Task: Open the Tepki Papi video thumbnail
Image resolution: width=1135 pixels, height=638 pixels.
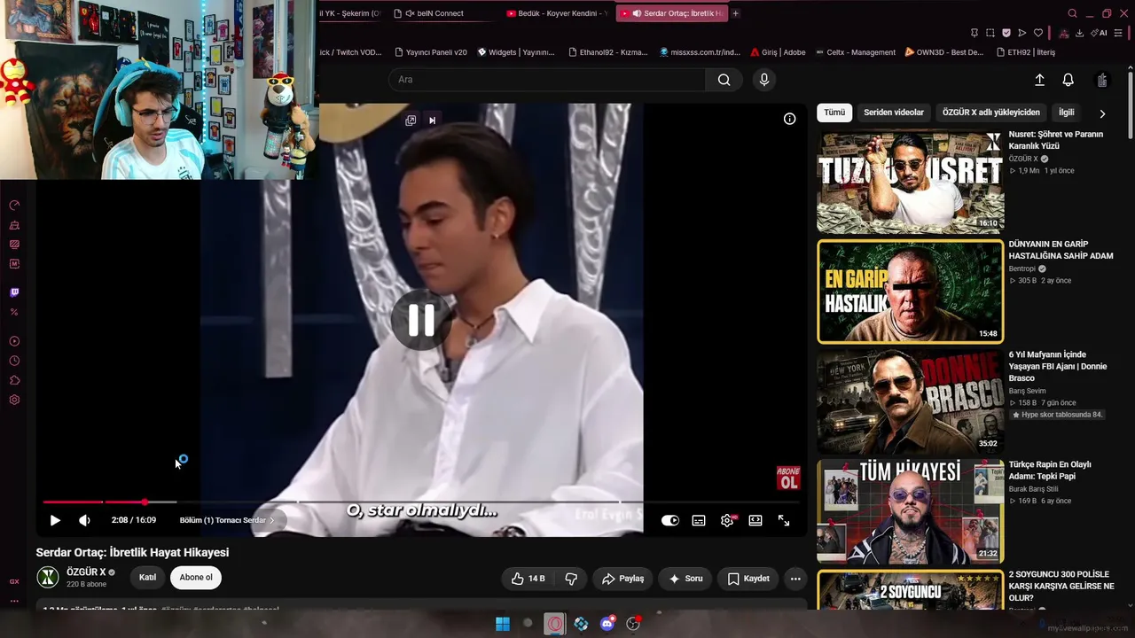Action: [x=910, y=511]
